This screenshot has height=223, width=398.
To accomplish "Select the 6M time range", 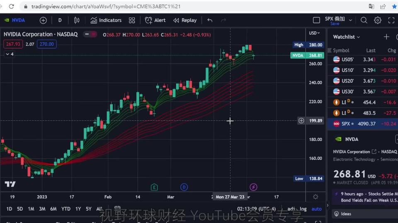I will click(x=53, y=209).
